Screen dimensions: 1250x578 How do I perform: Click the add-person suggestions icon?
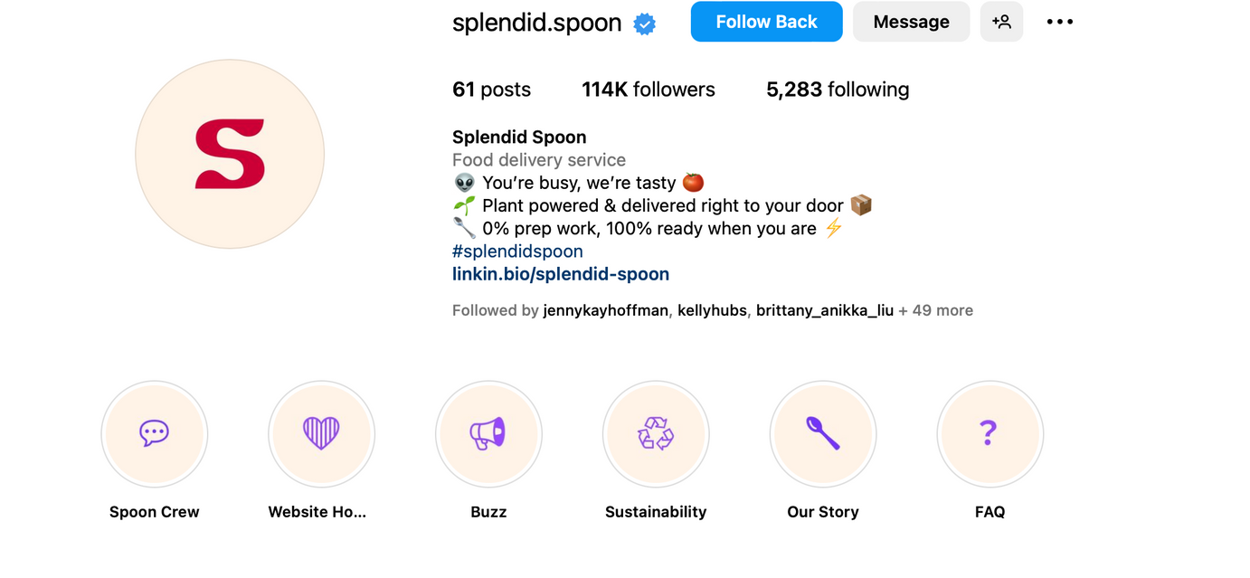coord(1001,22)
